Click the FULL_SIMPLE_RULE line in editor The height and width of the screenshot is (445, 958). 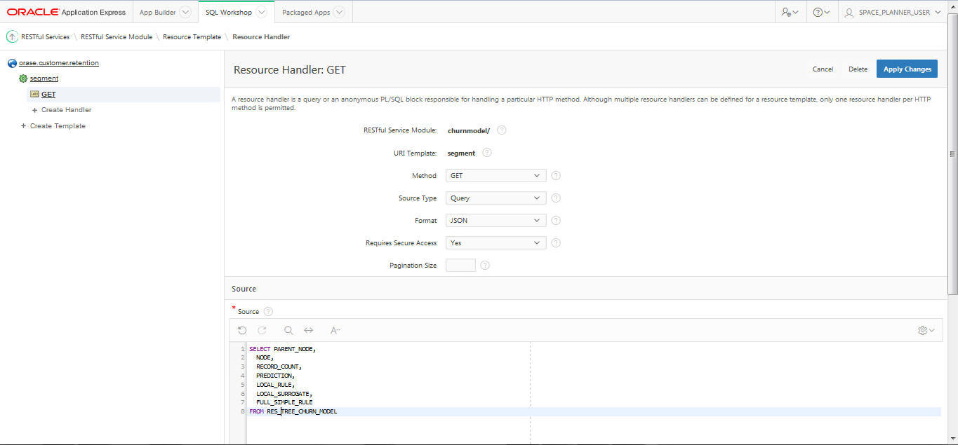point(284,402)
